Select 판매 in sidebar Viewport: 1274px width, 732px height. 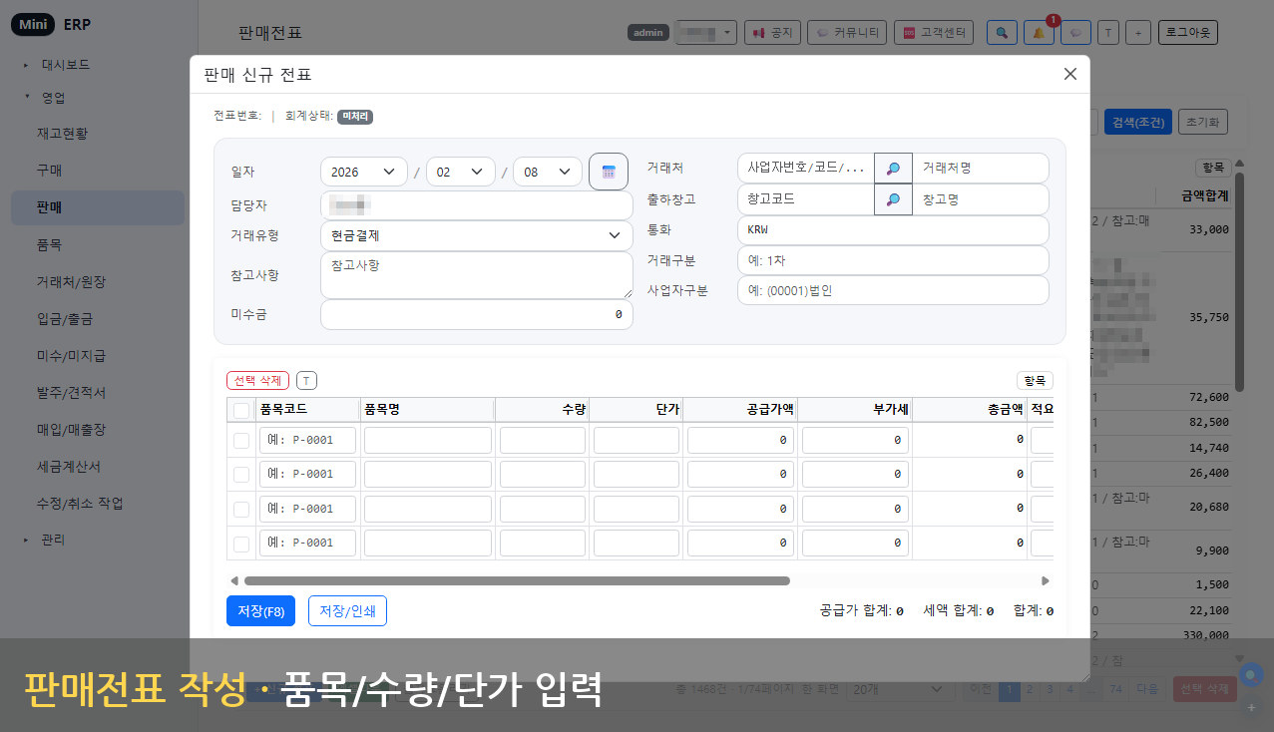tap(98, 207)
